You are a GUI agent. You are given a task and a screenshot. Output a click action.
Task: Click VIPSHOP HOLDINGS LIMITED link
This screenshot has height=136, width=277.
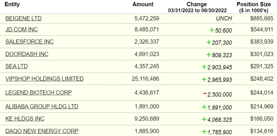click(44, 79)
